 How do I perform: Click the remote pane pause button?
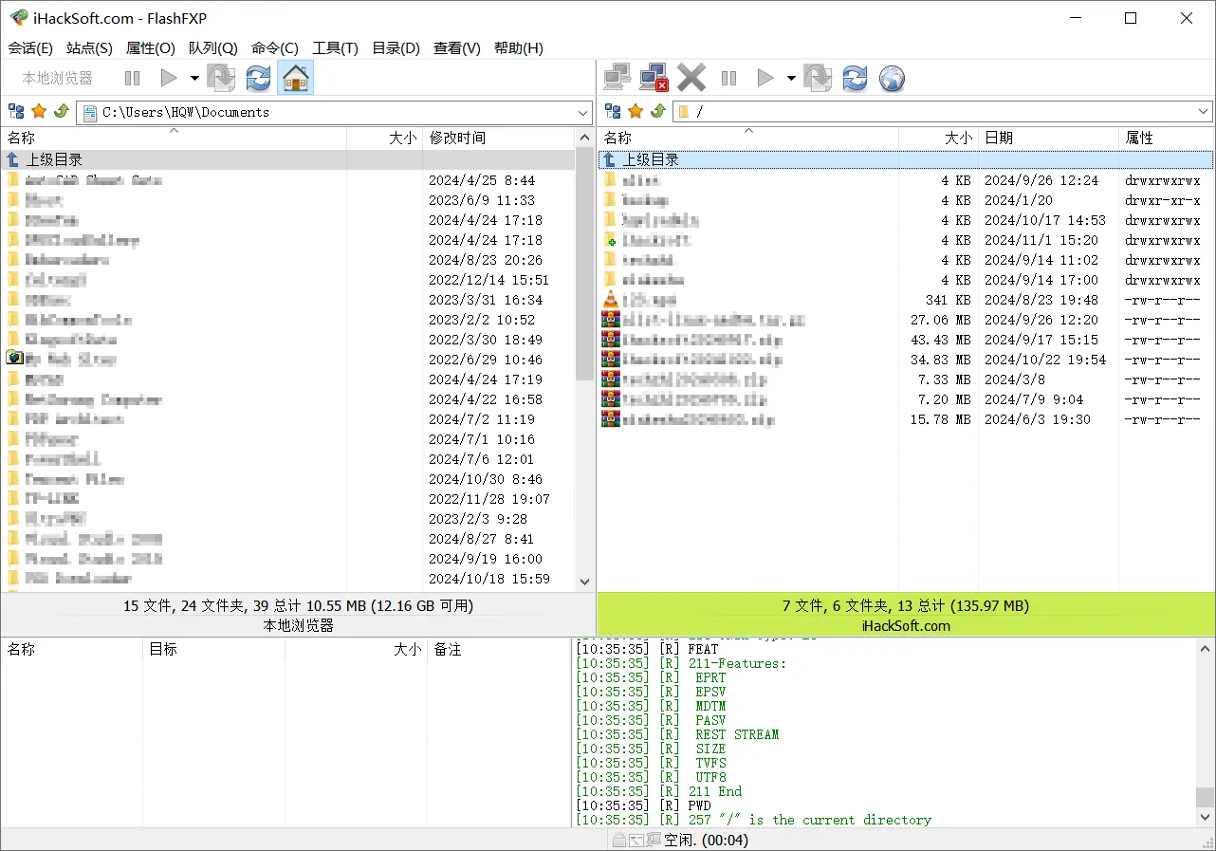tap(728, 78)
